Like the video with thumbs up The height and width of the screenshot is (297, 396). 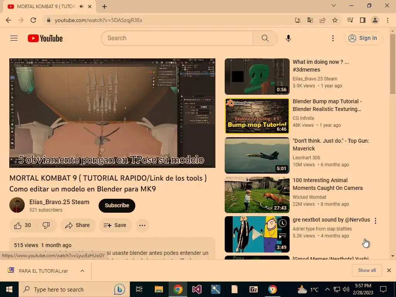[22, 225]
